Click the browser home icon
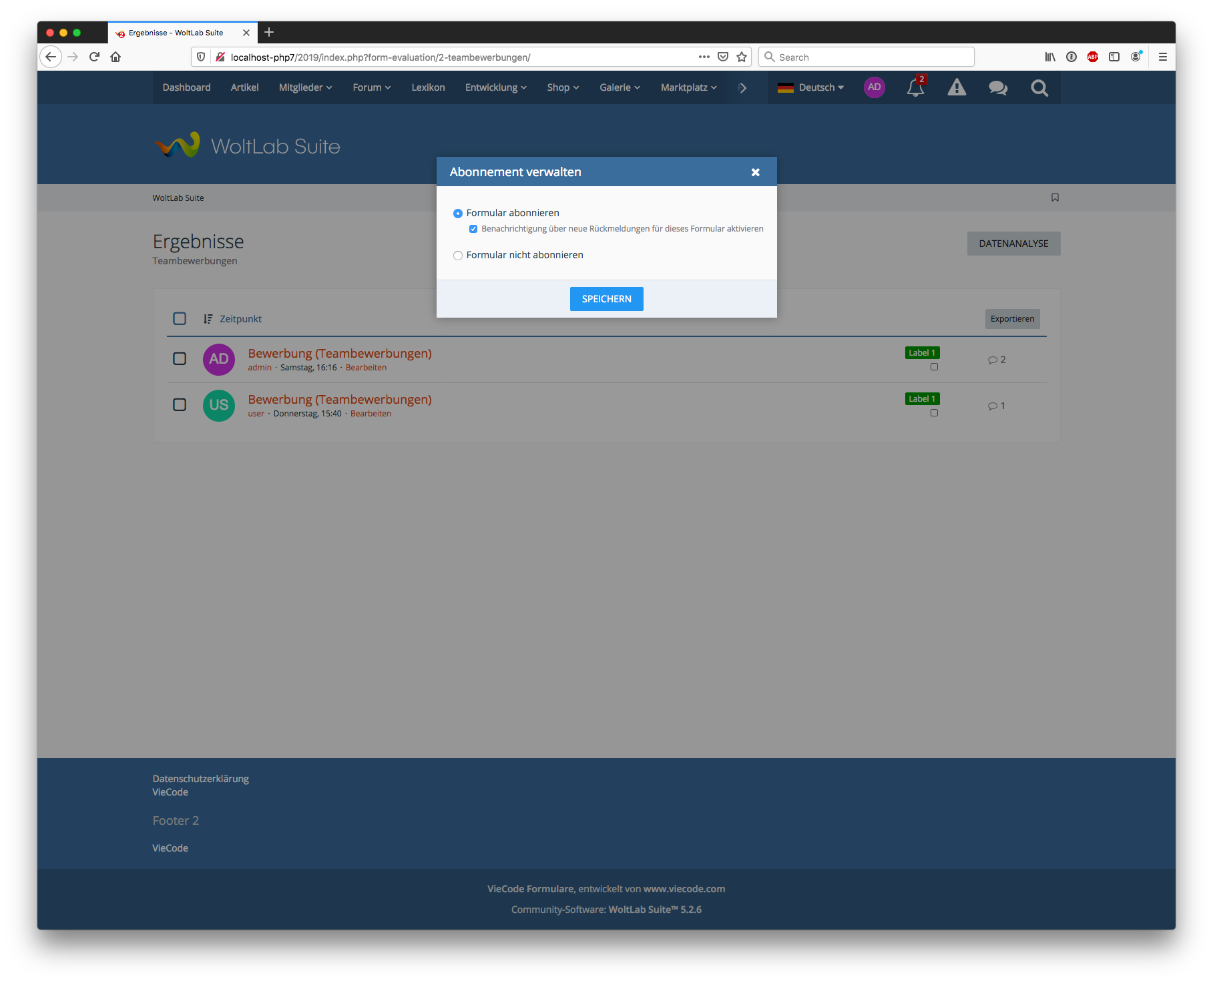The image size is (1213, 983). click(115, 57)
